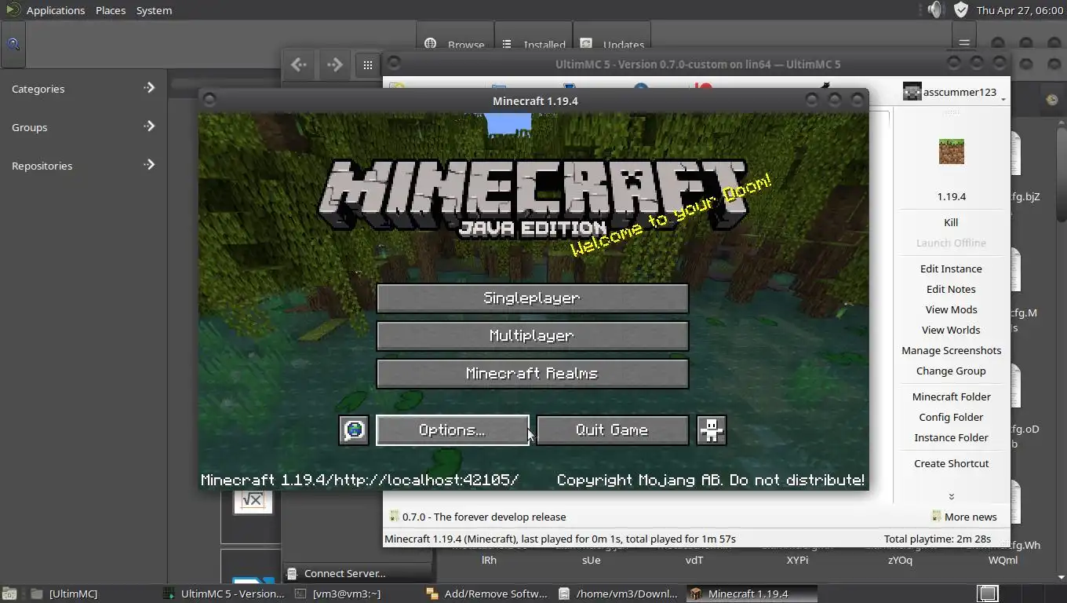Open the Instance Folder
Viewport: 1067px width, 603px height.
click(951, 437)
